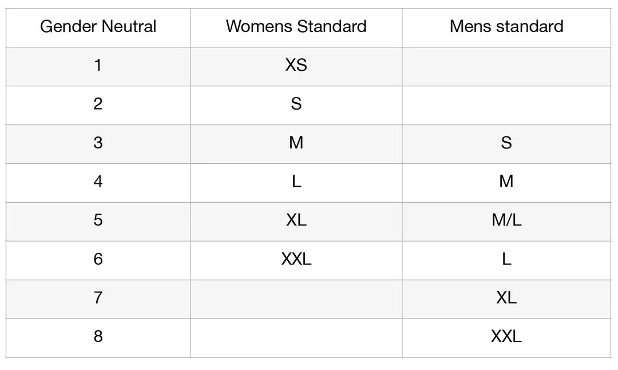The height and width of the screenshot is (370, 618).
Task: Select the Gender Neutral cell containing 6
Action: point(98,259)
